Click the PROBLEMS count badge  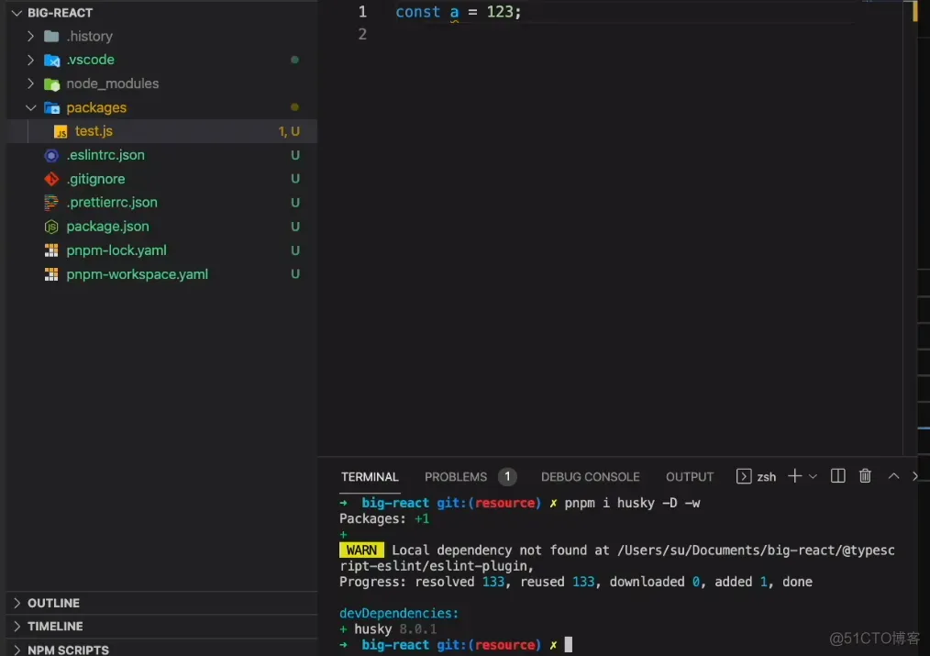pos(507,476)
